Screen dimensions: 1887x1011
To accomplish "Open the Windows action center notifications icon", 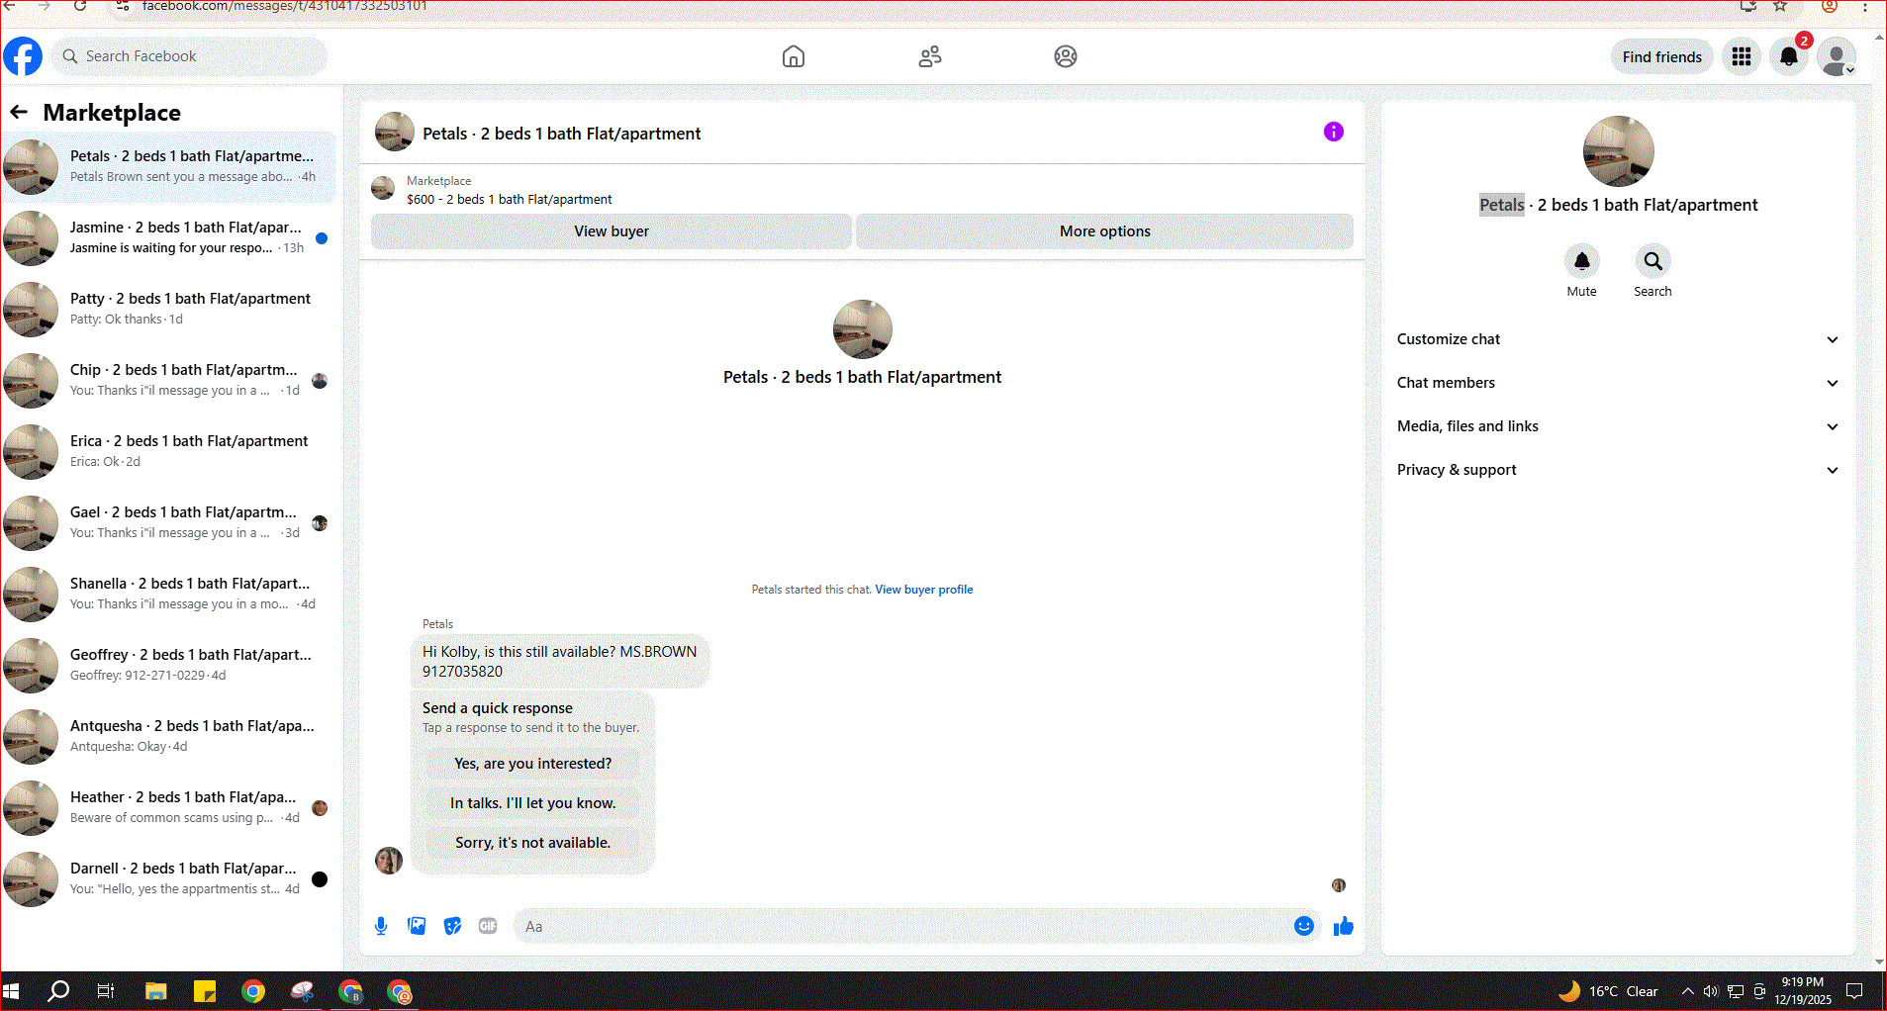I will 1855,991.
